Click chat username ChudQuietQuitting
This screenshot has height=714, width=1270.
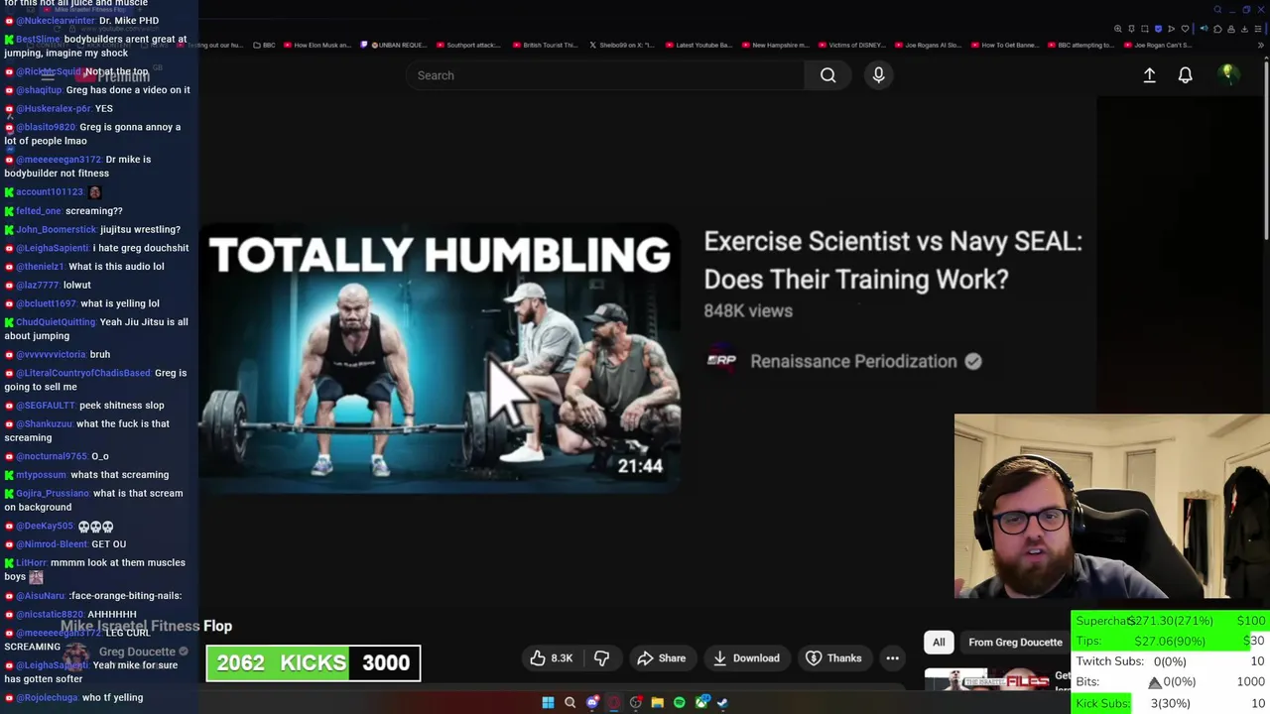(56, 322)
